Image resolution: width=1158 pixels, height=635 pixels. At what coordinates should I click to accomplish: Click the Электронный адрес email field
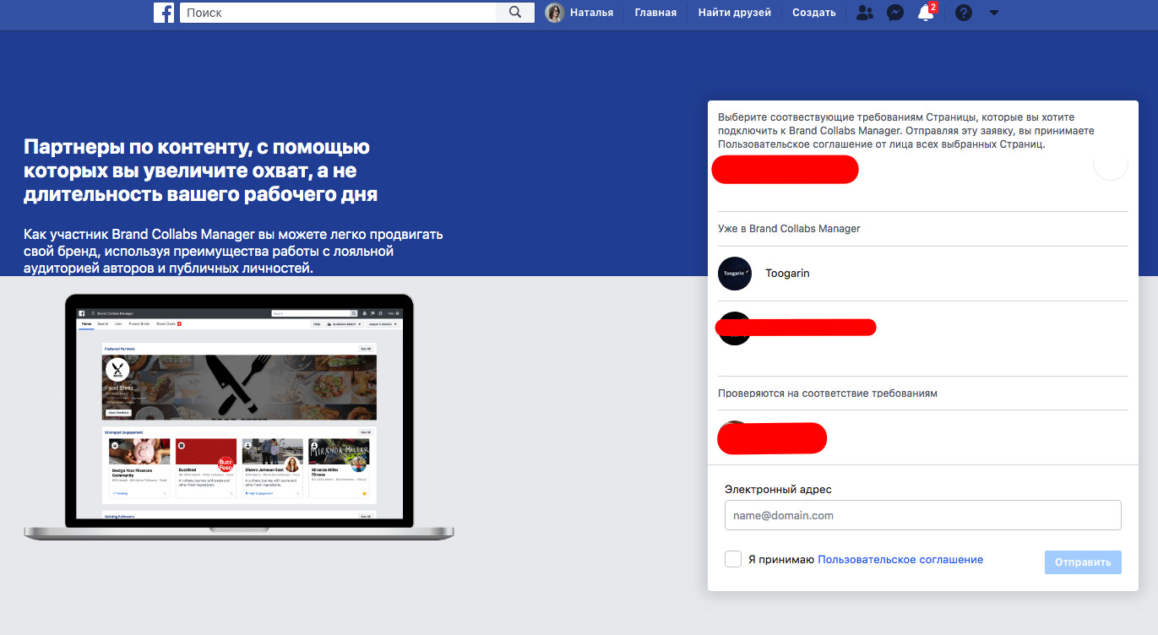[x=923, y=515]
